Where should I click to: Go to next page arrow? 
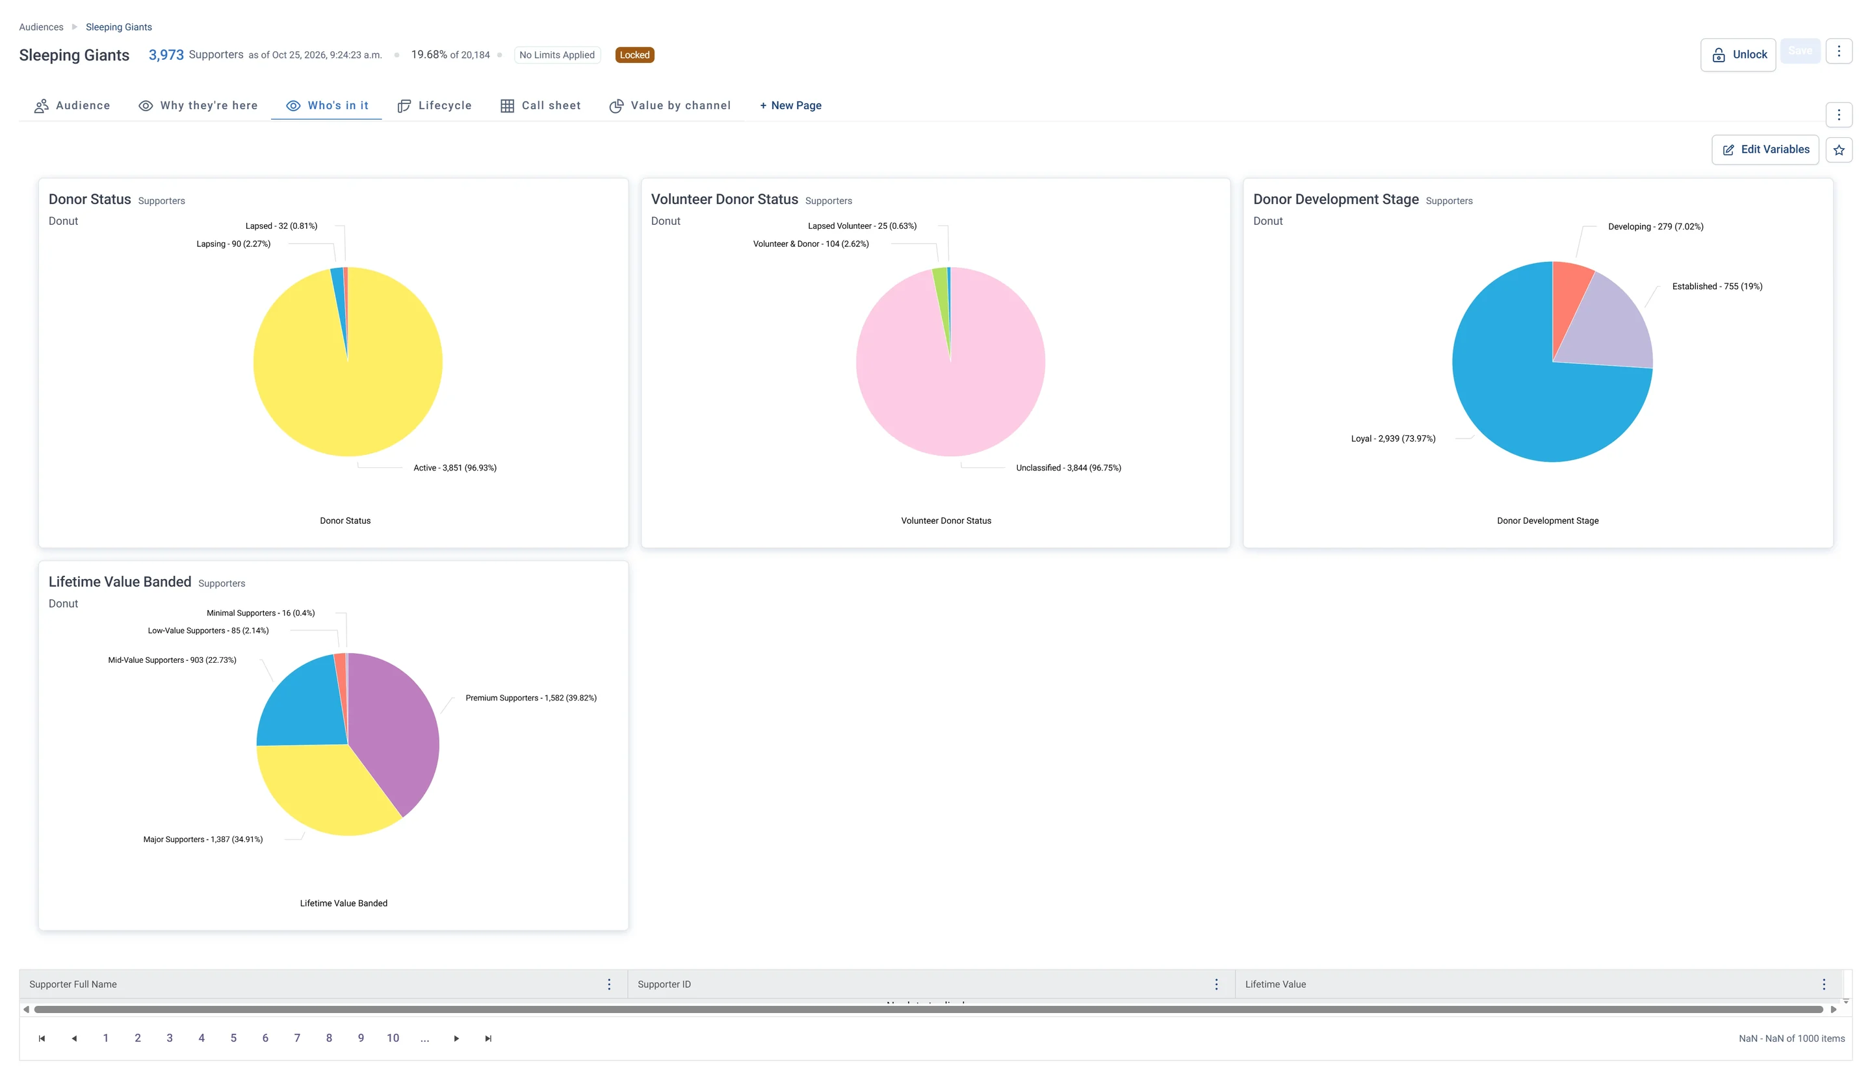[456, 1038]
